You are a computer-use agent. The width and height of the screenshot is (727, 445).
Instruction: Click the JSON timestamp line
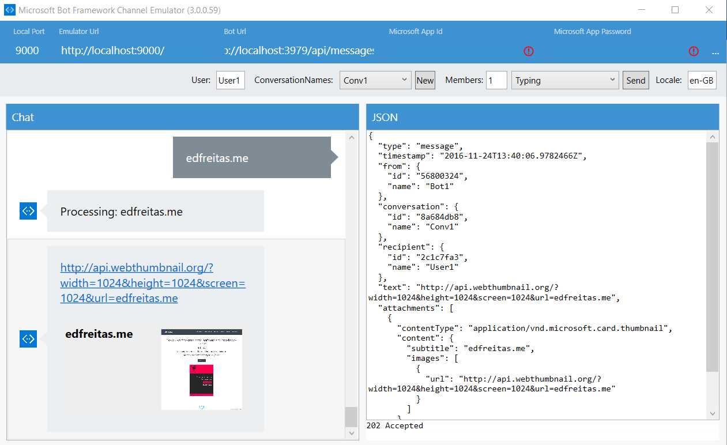pyautogui.click(x=482, y=156)
